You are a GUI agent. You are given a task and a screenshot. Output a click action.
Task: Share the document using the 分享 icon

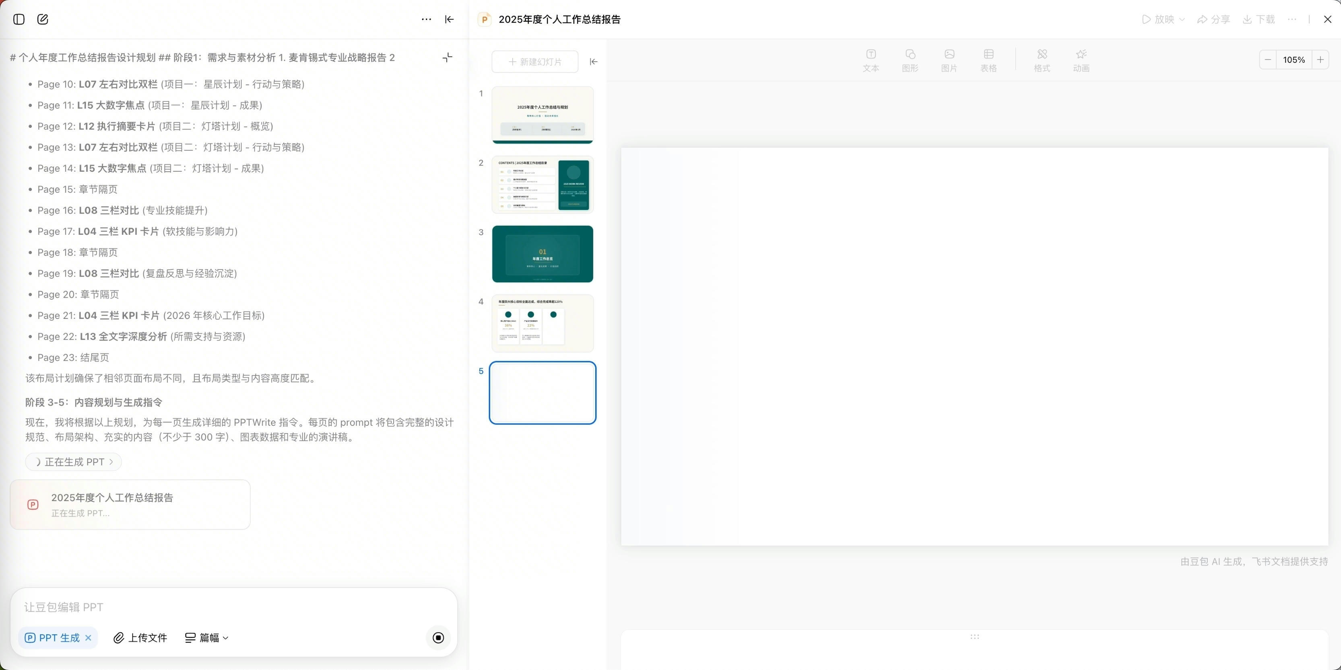pyautogui.click(x=1213, y=19)
